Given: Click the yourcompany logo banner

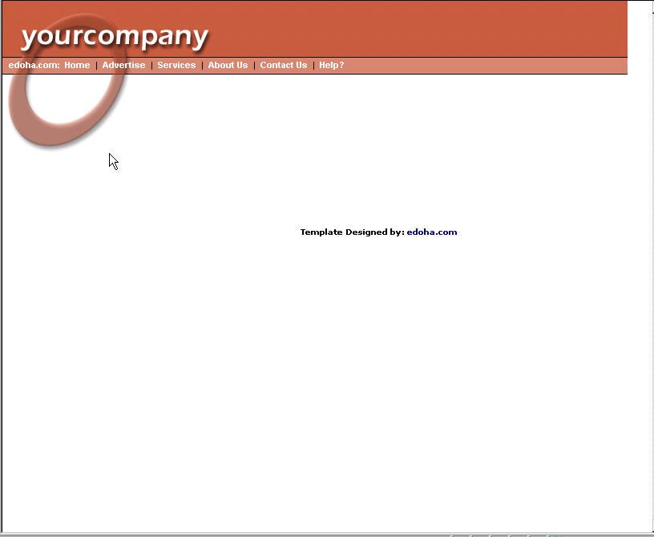Looking at the screenshot, I should (x=115, y=38).
